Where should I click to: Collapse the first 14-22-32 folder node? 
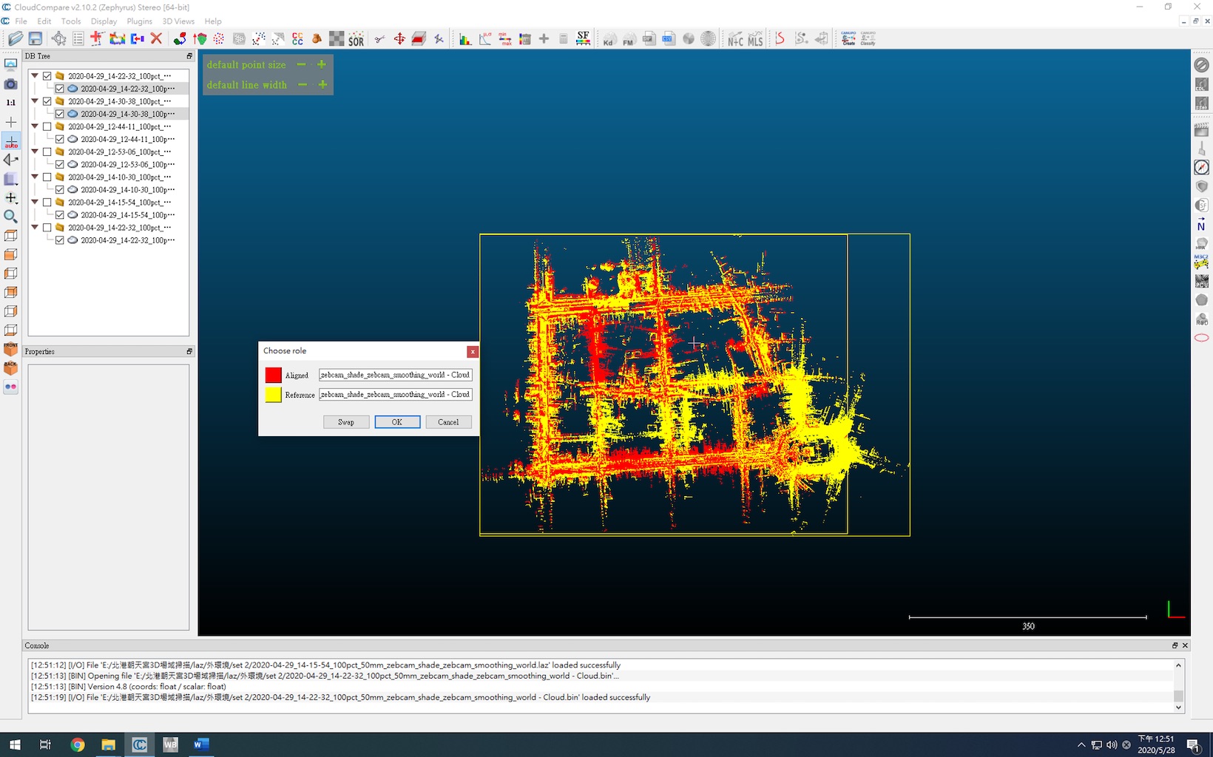pos(35,75)
